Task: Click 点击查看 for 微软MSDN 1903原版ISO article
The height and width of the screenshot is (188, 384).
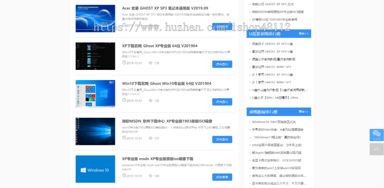Action: 222,139
